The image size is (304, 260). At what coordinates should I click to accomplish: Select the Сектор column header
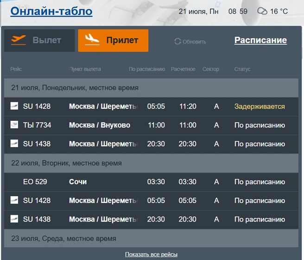[x=211, y=69]
